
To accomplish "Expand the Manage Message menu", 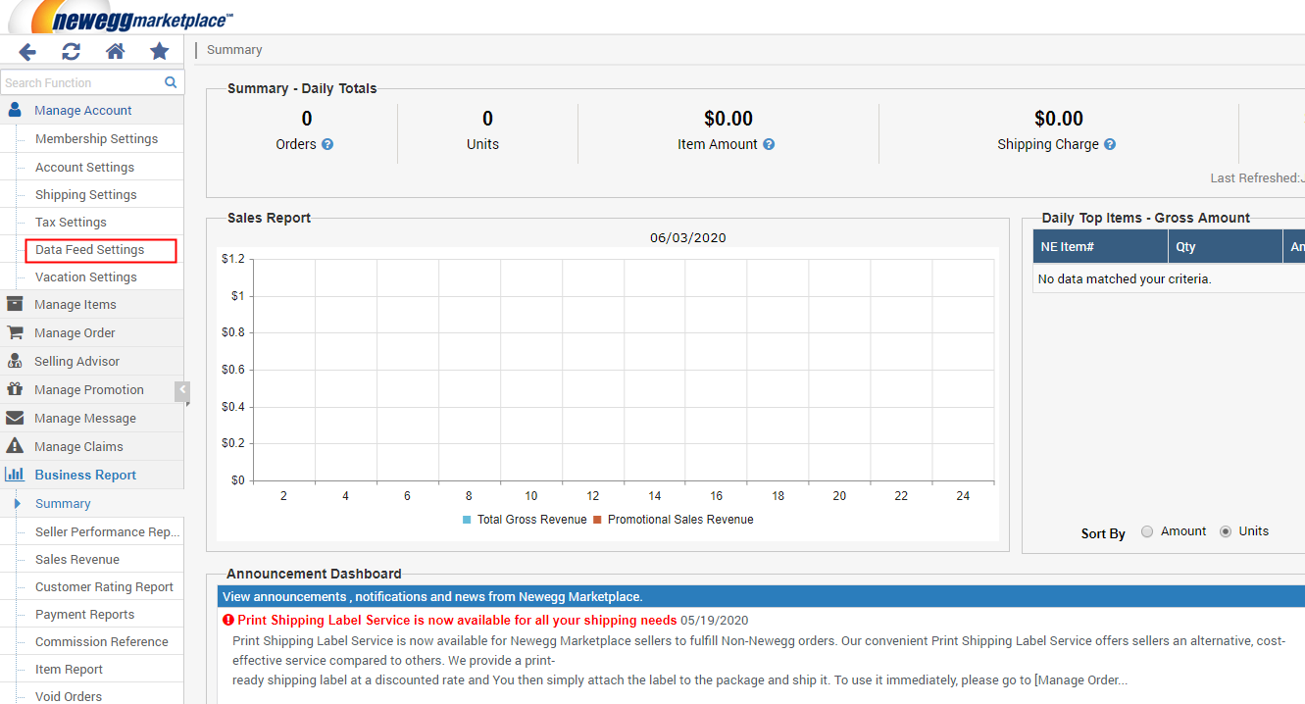I will click(91, 418).
